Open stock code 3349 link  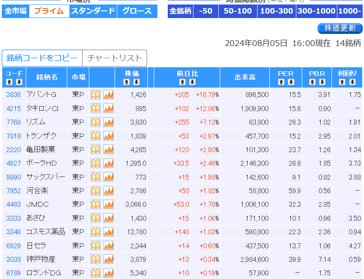tap(14, 232)
